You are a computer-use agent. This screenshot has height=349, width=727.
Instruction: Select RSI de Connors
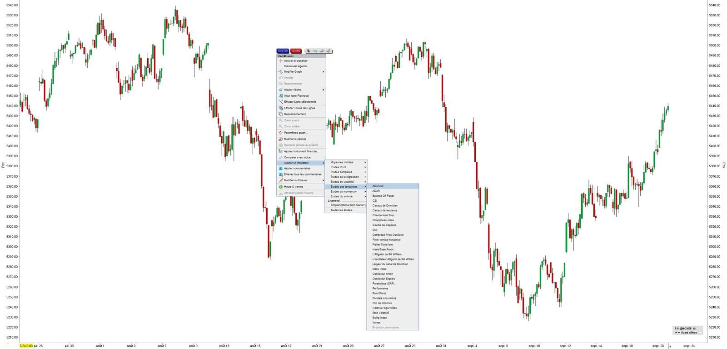(393, 303)
